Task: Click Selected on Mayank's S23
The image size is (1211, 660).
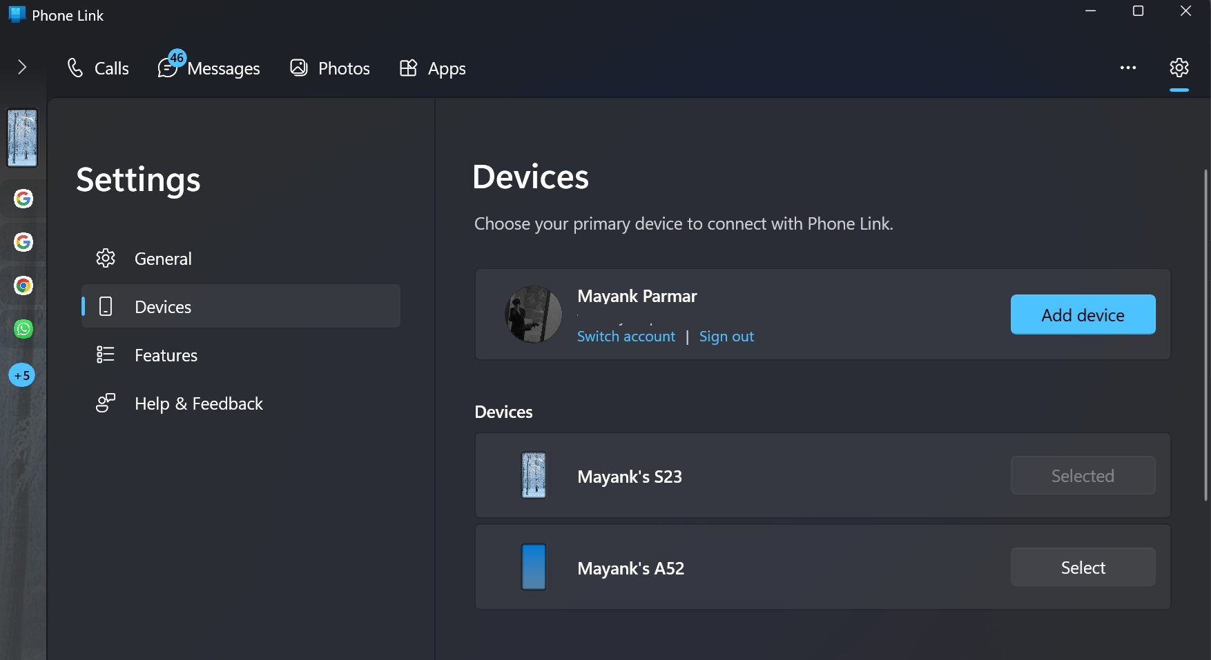Action: tap(1083, 475)
